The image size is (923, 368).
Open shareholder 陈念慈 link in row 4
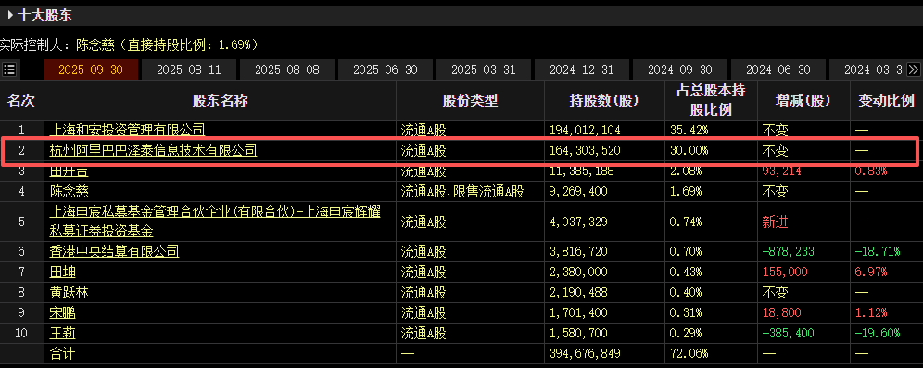click(69, 191)
